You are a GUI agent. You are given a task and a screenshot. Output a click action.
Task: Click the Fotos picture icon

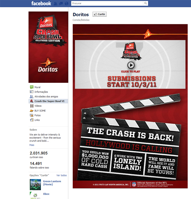pos(32,115)
